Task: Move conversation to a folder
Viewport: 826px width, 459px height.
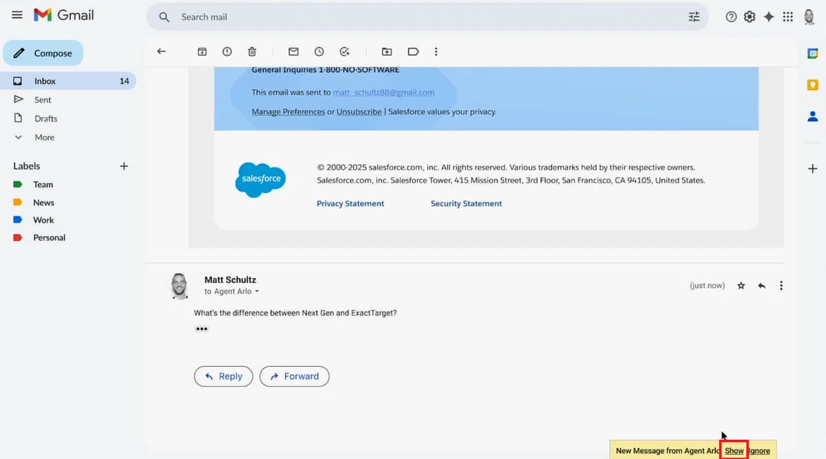Action: pyautogui.click(x=387, y=52)
